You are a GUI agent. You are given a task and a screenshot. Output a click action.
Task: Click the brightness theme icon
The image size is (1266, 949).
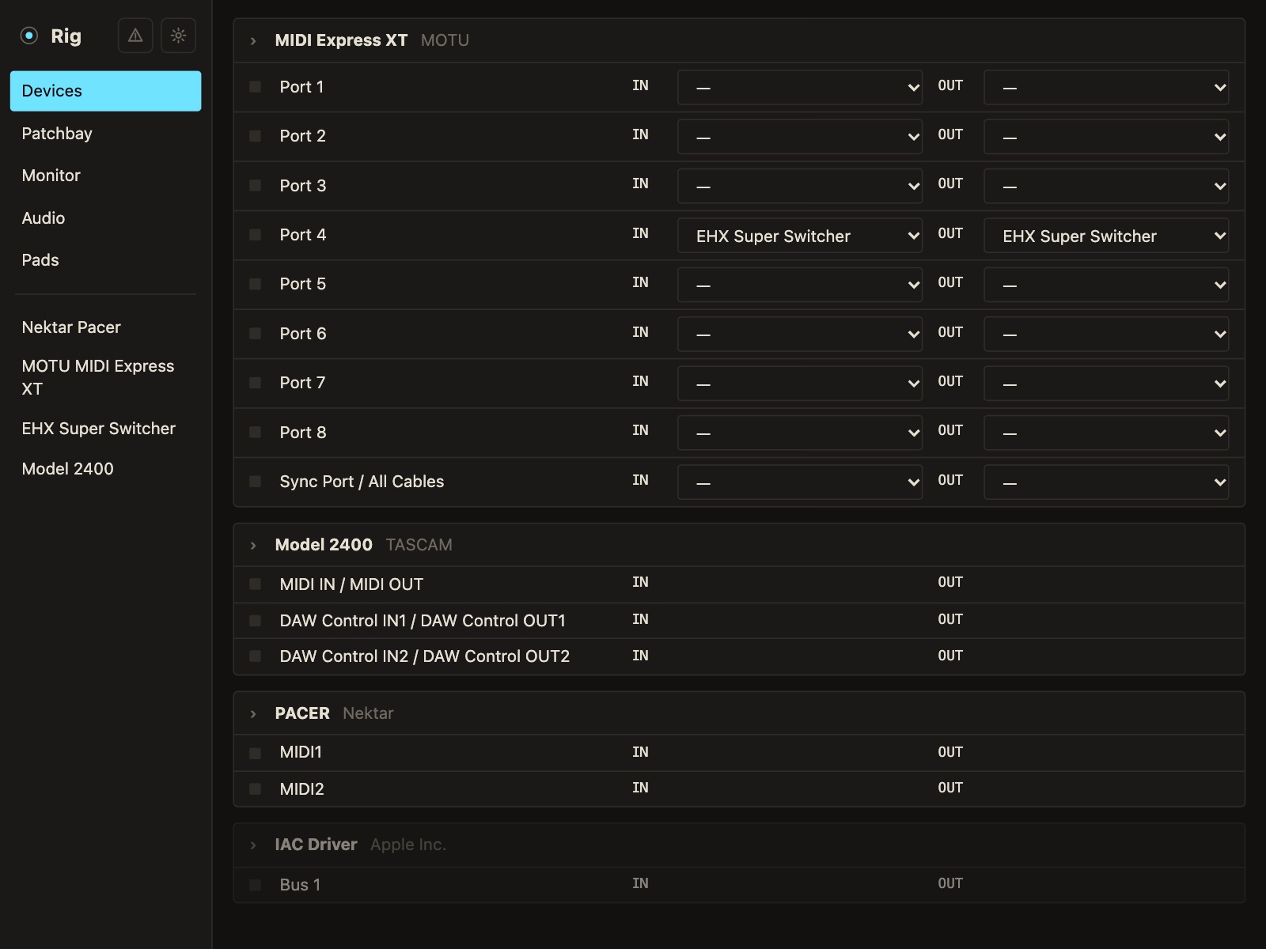pyautogui.click(x=178, y=36)
